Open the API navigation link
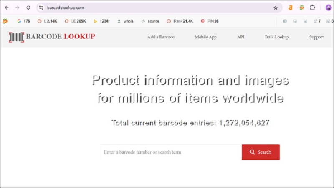334x188 pixels. [240, 37]
